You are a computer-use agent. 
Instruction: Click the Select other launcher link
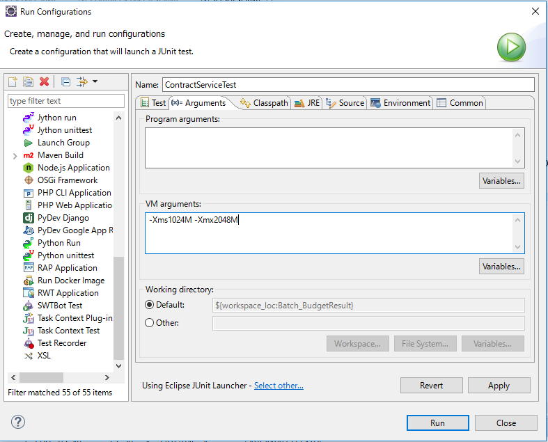tap(279, 386)
